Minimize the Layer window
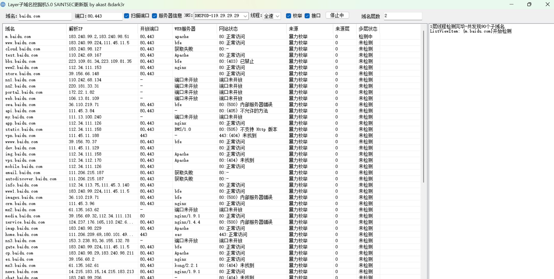 point(511,4)
